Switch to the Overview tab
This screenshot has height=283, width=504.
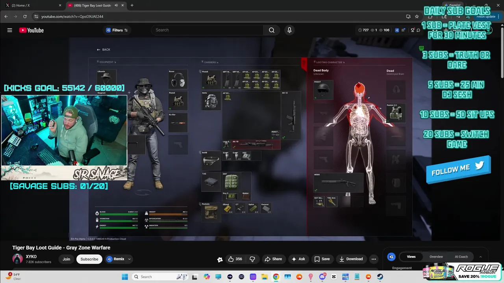[436, 257]
